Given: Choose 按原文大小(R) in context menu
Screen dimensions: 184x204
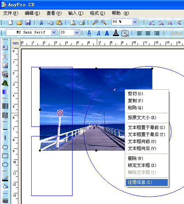Looking at the screenshot, I should [147, 118].
